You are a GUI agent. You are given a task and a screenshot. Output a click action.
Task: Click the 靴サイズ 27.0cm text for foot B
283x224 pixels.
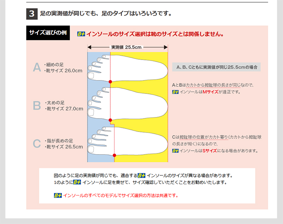click(64, 109)
